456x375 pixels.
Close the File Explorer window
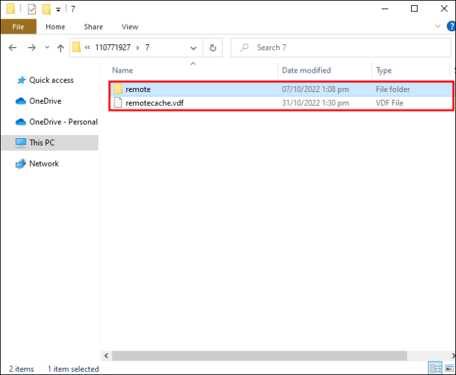[444, 9]
